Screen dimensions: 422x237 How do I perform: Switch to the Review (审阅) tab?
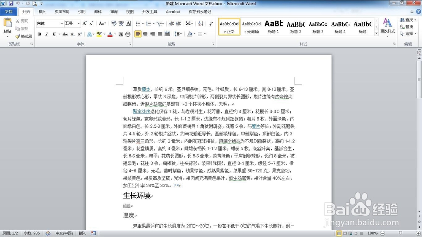click(x=114, y=11)
